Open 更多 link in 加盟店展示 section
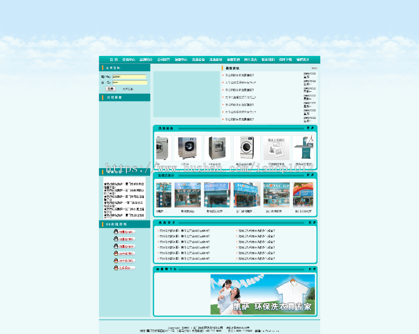The image size is (419, 334). pyautogui.click(x=310, y=175)
